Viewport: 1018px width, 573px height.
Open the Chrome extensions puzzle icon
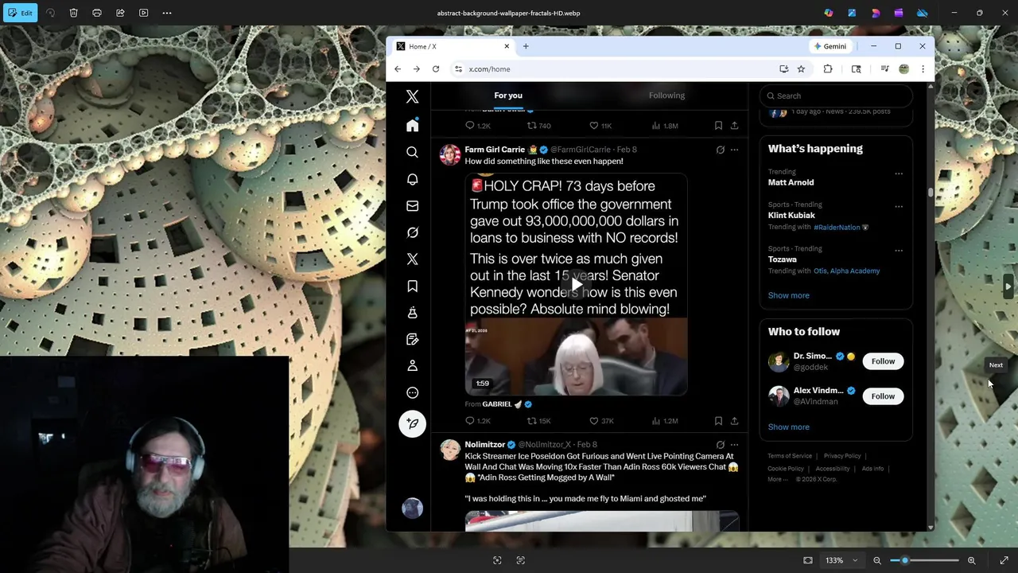(828, 69)
